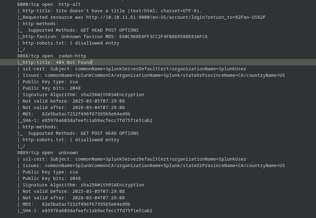Click the ssl-cert Subject line under port 8089
This screenshot has width=316, height=218.
pyautogui.click(x=134, y=159)
